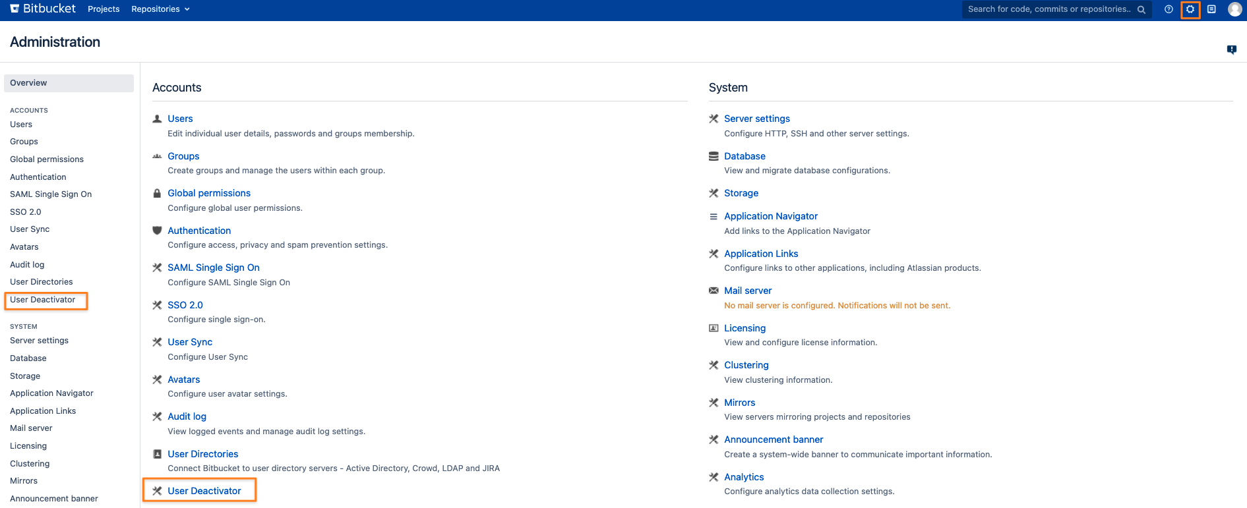Open SSO 2.0 in the sidebar
The image size is (1247, 508).
coord(26,212)
